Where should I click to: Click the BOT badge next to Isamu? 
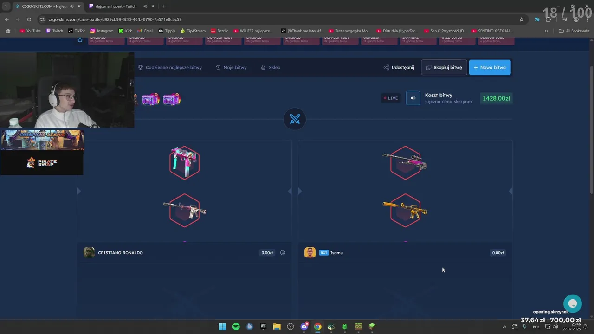click(324, 253)
